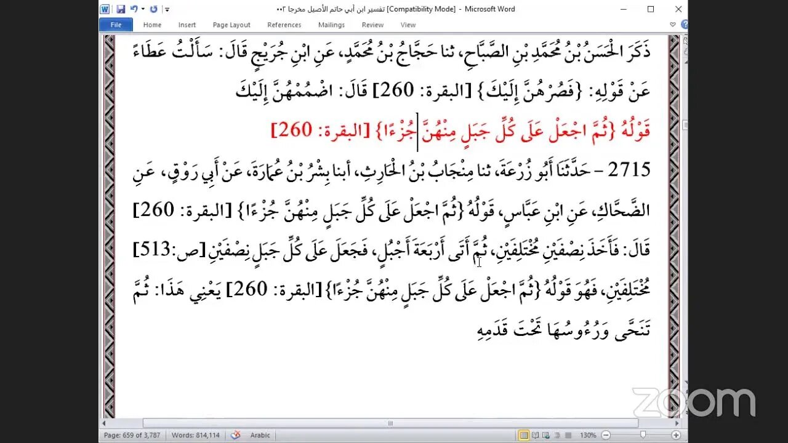Switch to Print Layout view
The width and height of the screenshot is (788, 443).
click(x=524, y=435)
